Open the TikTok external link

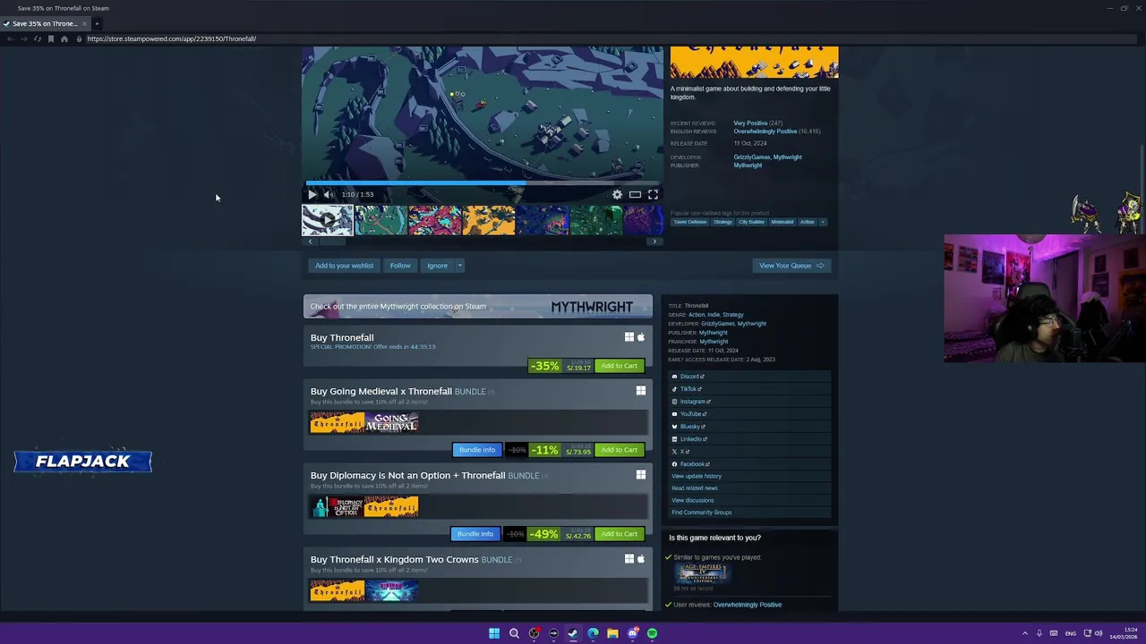point(687,389)
